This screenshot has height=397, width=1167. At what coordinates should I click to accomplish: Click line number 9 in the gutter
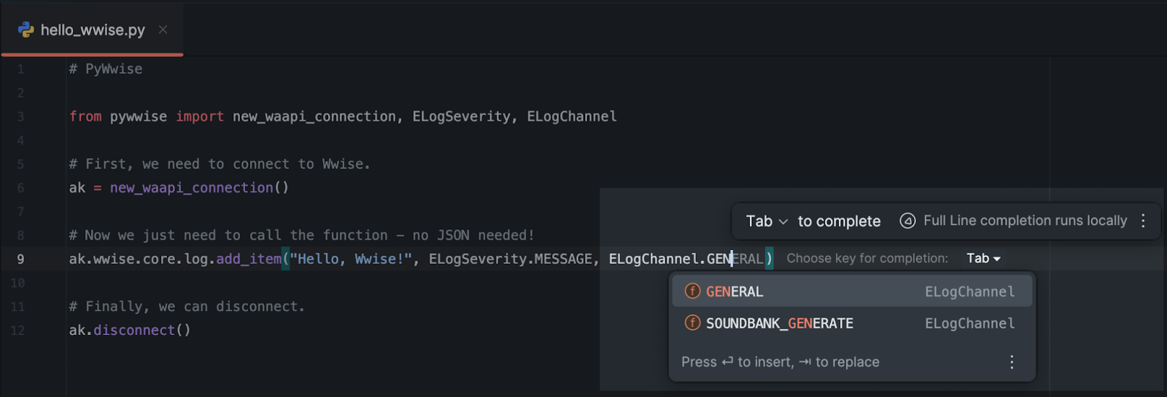[x=20, y=259]
